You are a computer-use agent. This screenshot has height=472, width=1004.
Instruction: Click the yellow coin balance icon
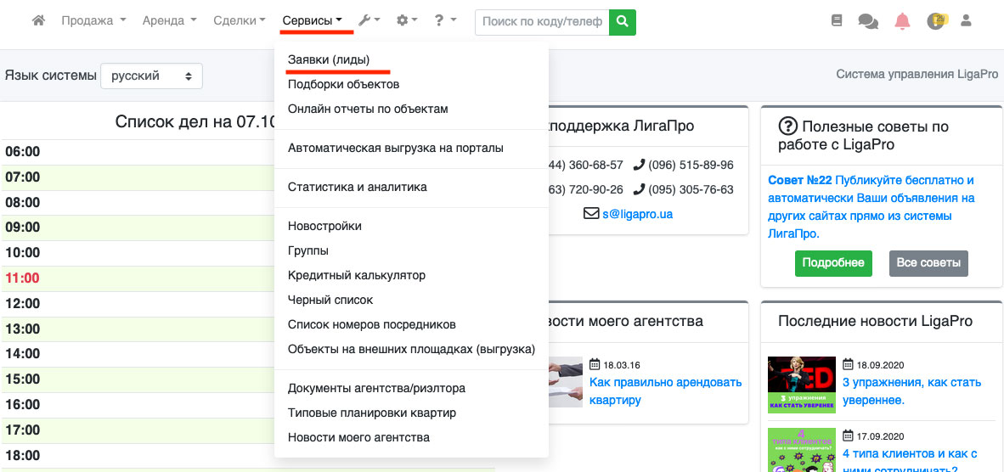pos(936,22)
